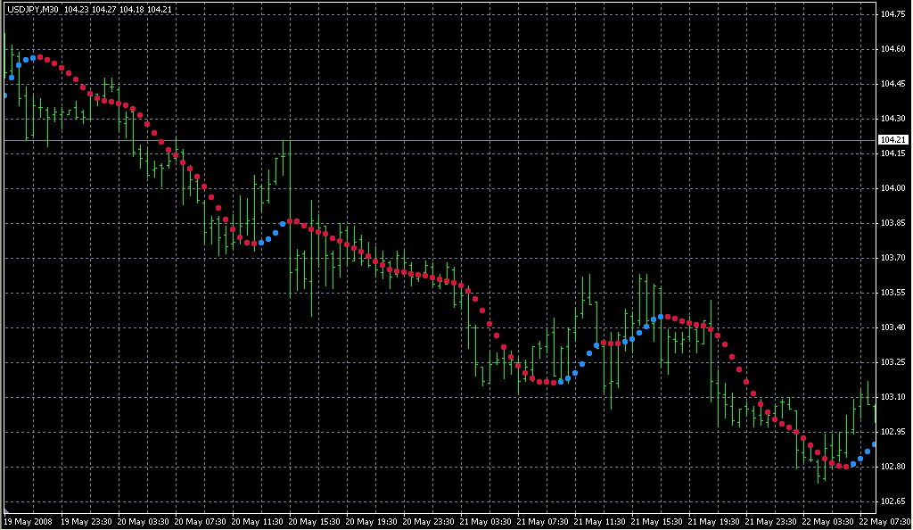913x530 pixels.
Task: Click the 20 May 11:30 time label
Action: tap(257, 521)
